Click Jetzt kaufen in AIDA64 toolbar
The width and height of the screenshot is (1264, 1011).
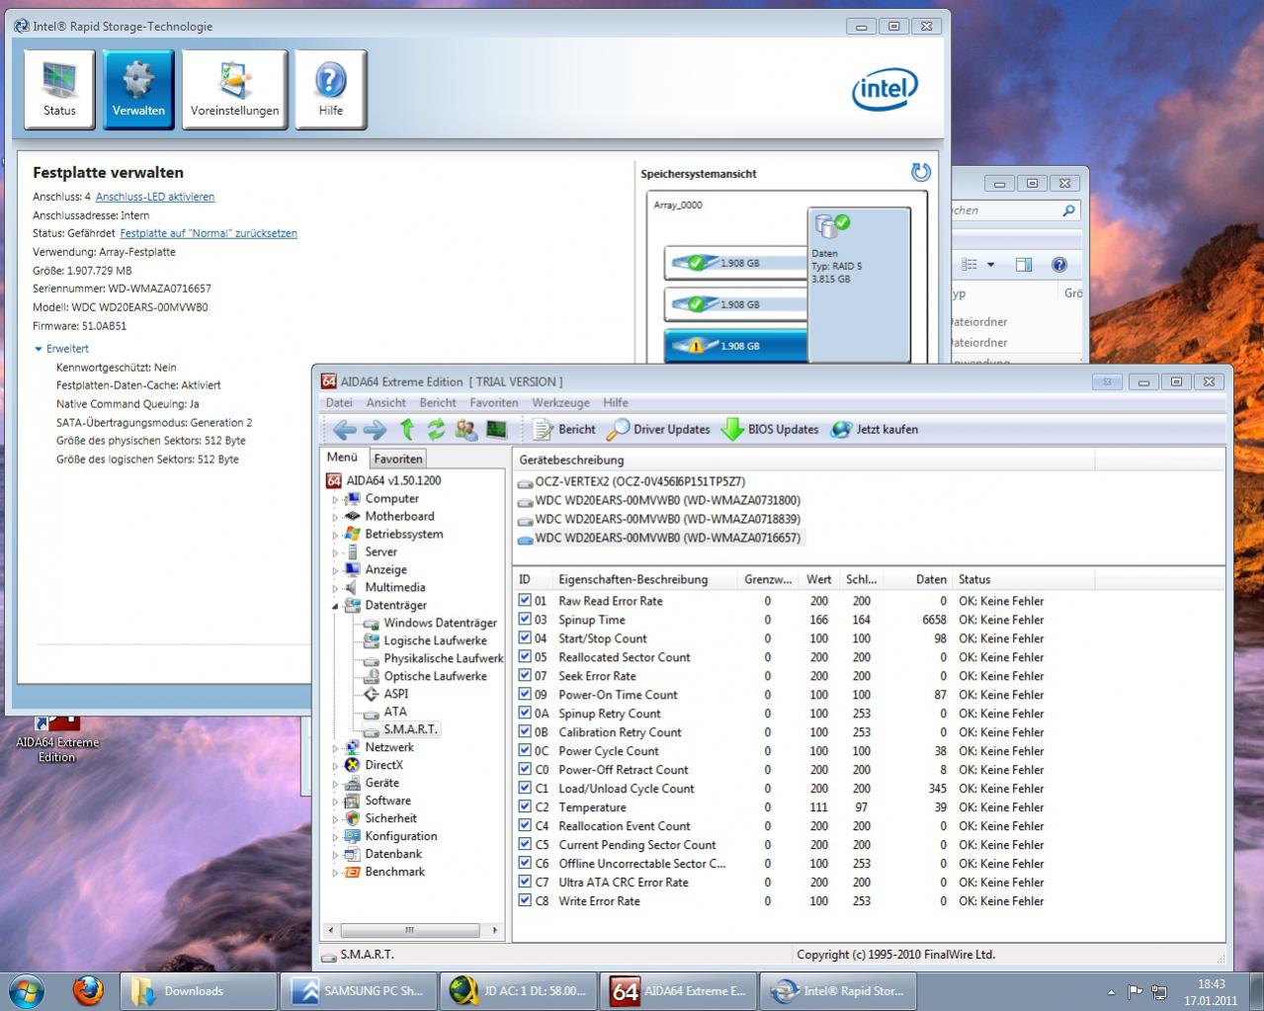[x=875, y=429]
